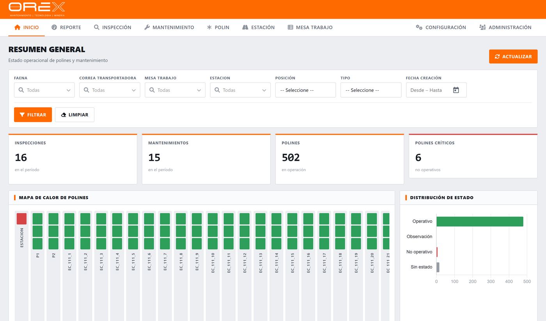Click search icon in Faena filter
The image size is (546, 321).
(x=21, y=90)
